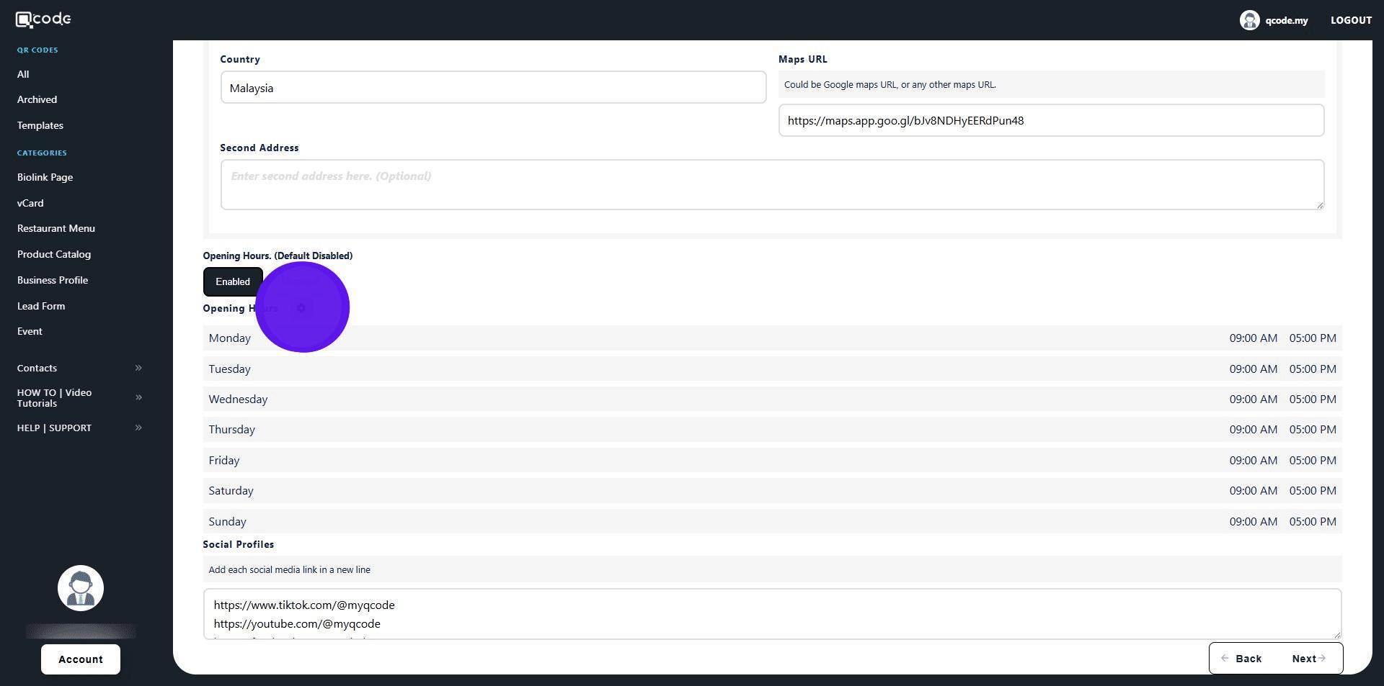Go Back to the previous step
Image resolution: width=1384 pixels, height=686 pixels.
[1241, 659]
